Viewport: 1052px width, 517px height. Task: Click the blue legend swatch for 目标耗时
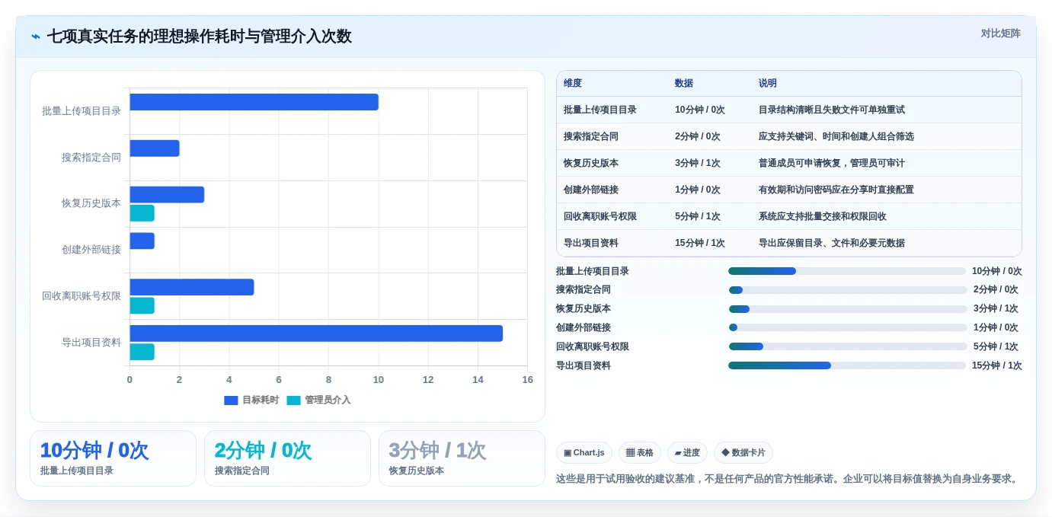point(231,401)
